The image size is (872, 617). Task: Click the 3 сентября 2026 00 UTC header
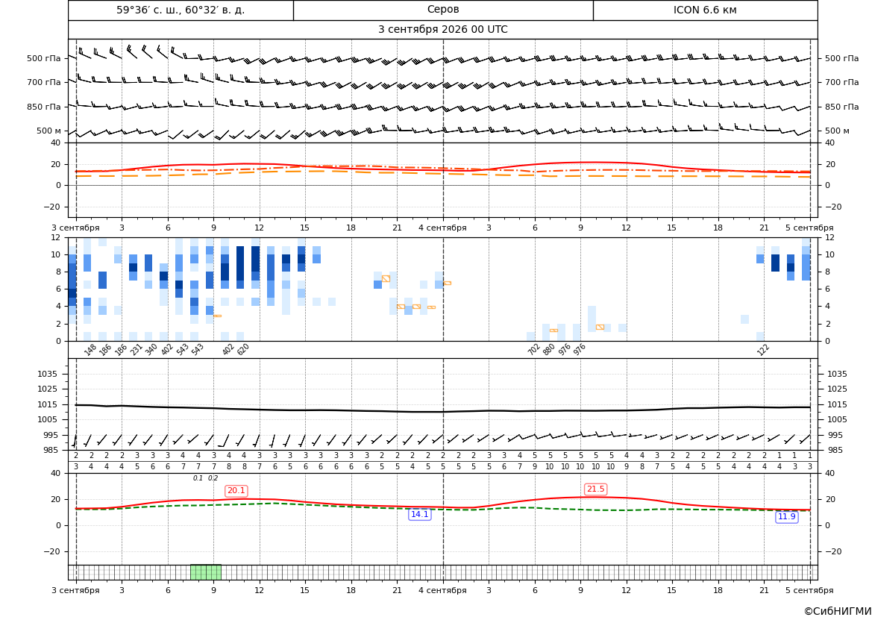tap(442, 30)
